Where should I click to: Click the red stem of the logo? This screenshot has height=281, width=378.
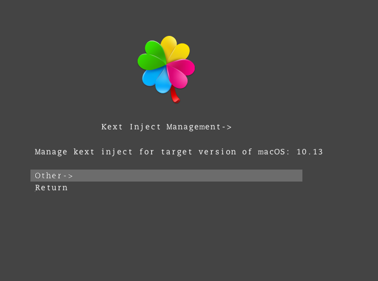[175, 96]
